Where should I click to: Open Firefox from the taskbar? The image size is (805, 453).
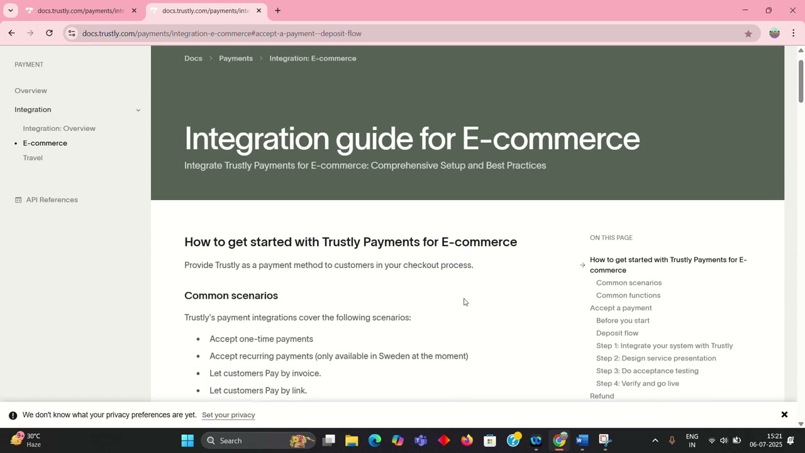[x=467, y=440]
